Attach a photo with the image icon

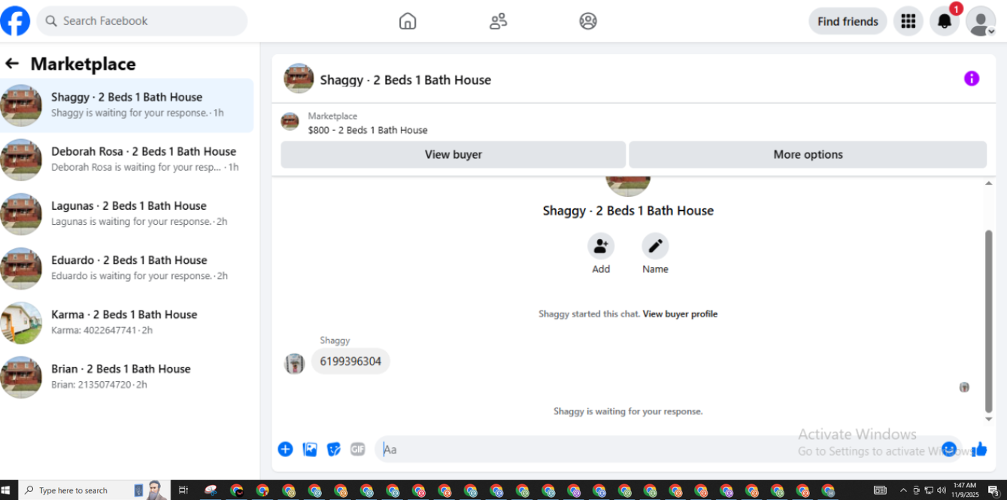[310, 449]
